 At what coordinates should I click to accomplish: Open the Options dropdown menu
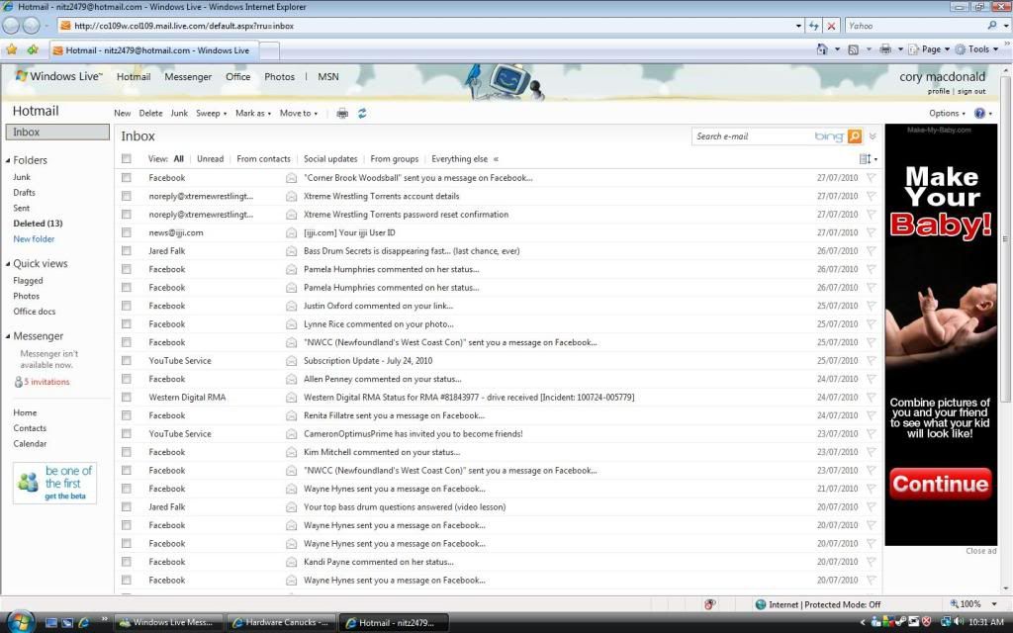pyautogui.click(x=947, y=114)
